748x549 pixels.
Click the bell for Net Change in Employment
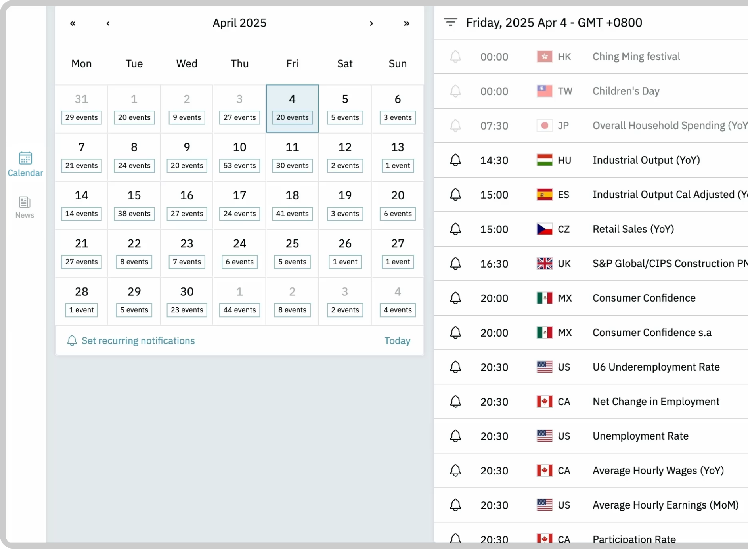(455, 402)
